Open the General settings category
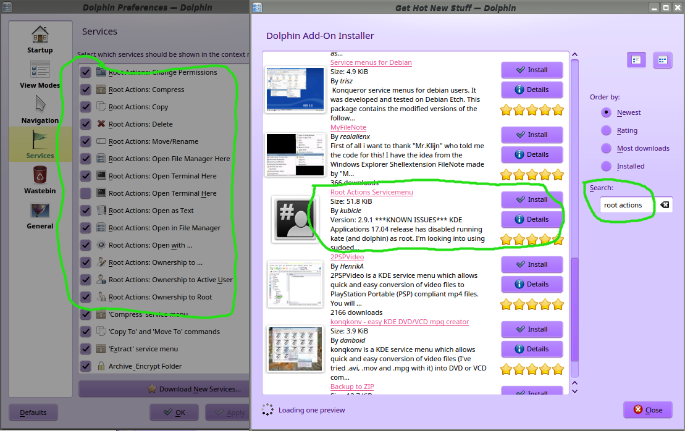The width and height of the screenshot is (685, 431). click(x=40, y=215)
